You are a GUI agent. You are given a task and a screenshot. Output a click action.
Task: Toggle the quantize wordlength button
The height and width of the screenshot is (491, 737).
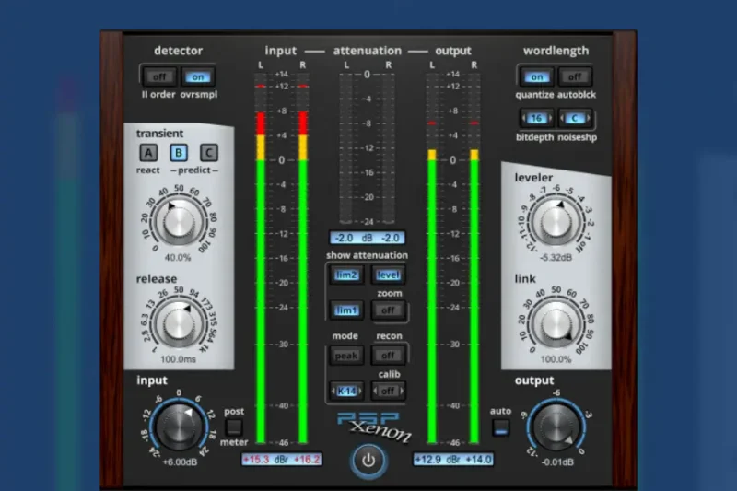(536, 77)
